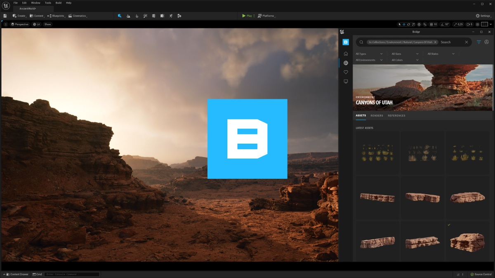This screenshot has width=495, height=278.
Task: Toggle grid snapping with value 10
Action: (434, 24)
